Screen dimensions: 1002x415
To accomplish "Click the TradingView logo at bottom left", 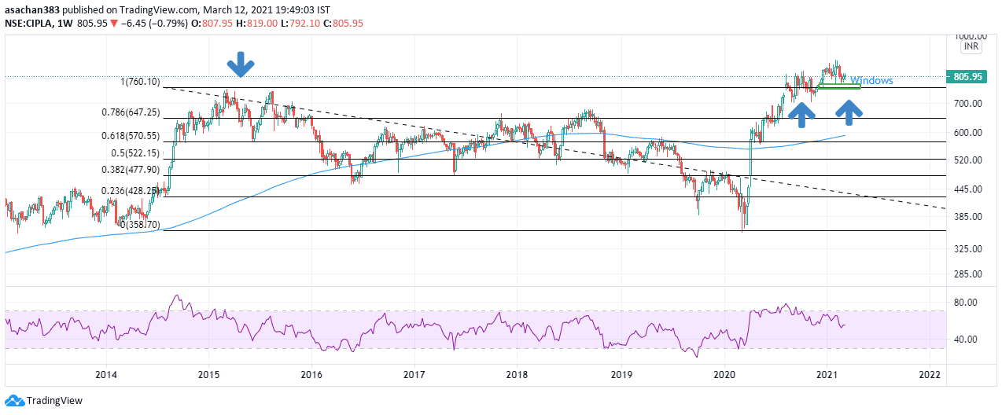I will (43, 400).
